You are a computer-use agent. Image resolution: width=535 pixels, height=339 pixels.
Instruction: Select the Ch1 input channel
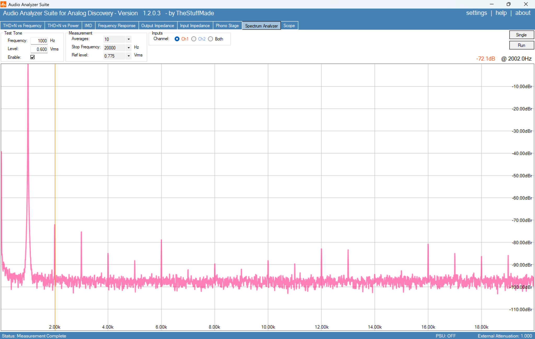(x=177, y=39)
